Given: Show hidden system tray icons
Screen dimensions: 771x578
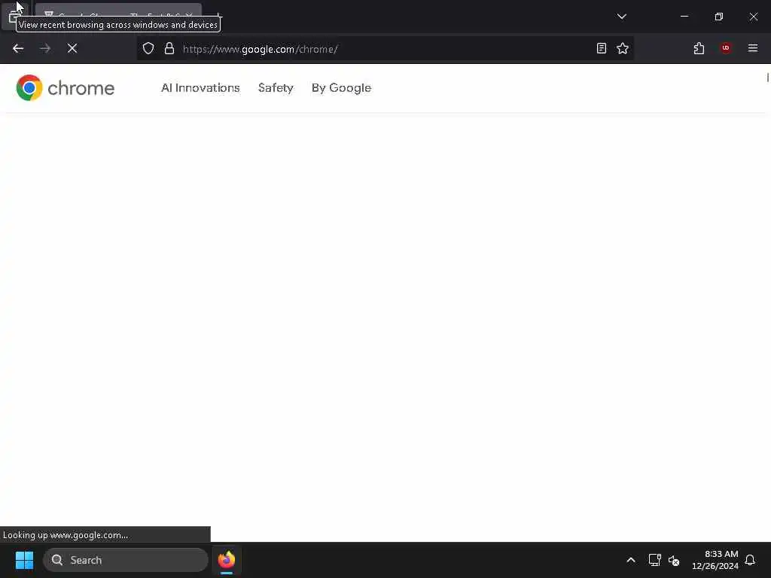Looking at the screenshot, I should point(631,560).
